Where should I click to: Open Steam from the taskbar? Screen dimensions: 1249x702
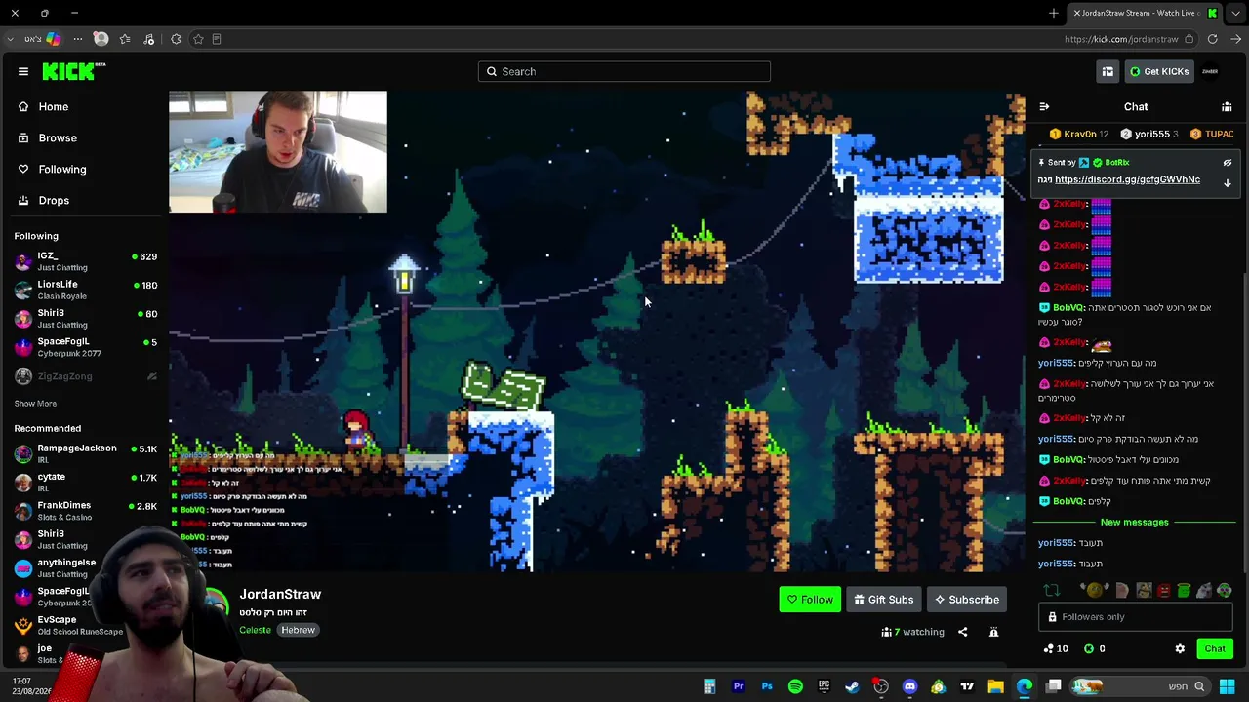point(852,687)
